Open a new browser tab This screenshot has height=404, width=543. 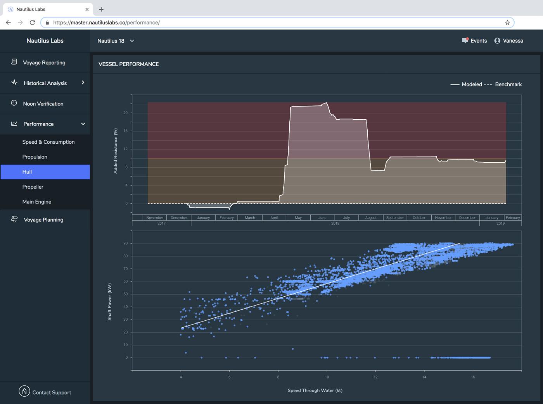tap(101, 9)
